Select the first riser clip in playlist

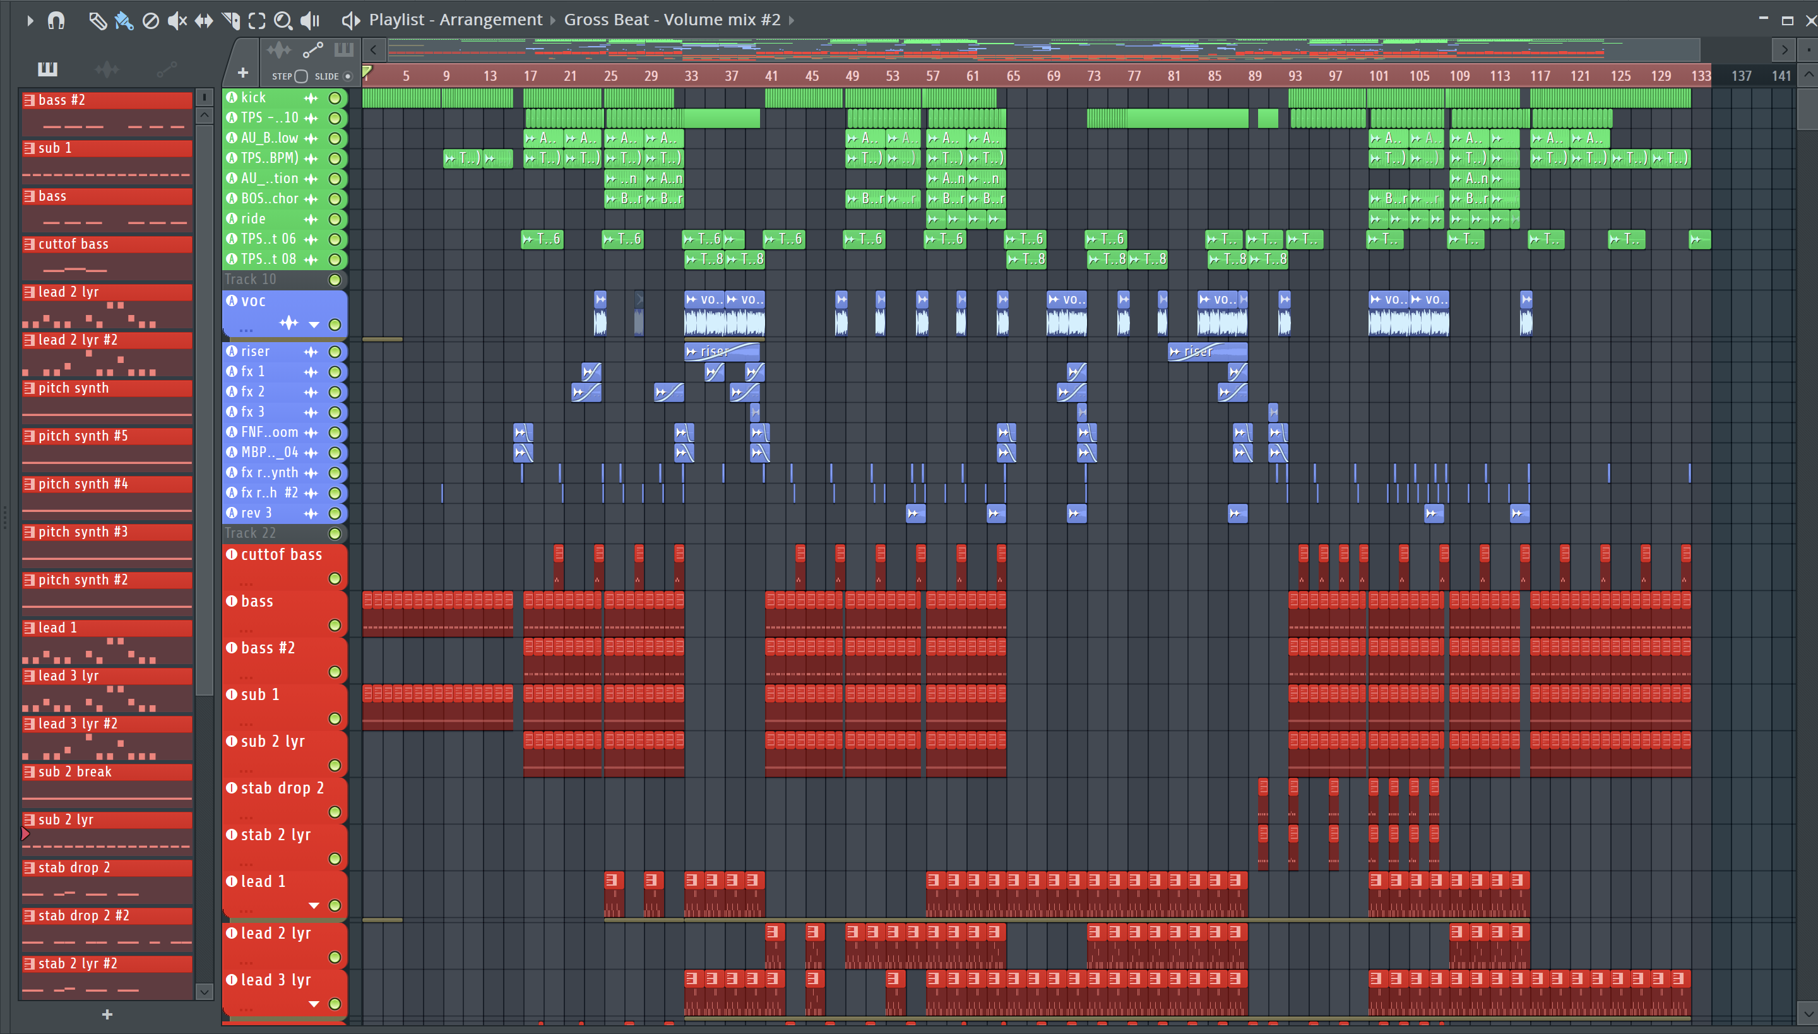[x=722, y=352]
